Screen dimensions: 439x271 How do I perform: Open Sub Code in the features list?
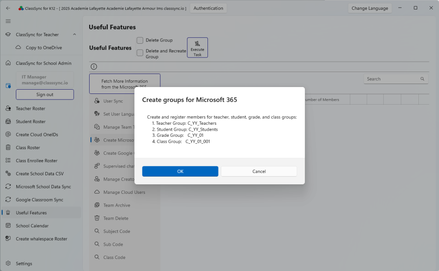[125, 244]
